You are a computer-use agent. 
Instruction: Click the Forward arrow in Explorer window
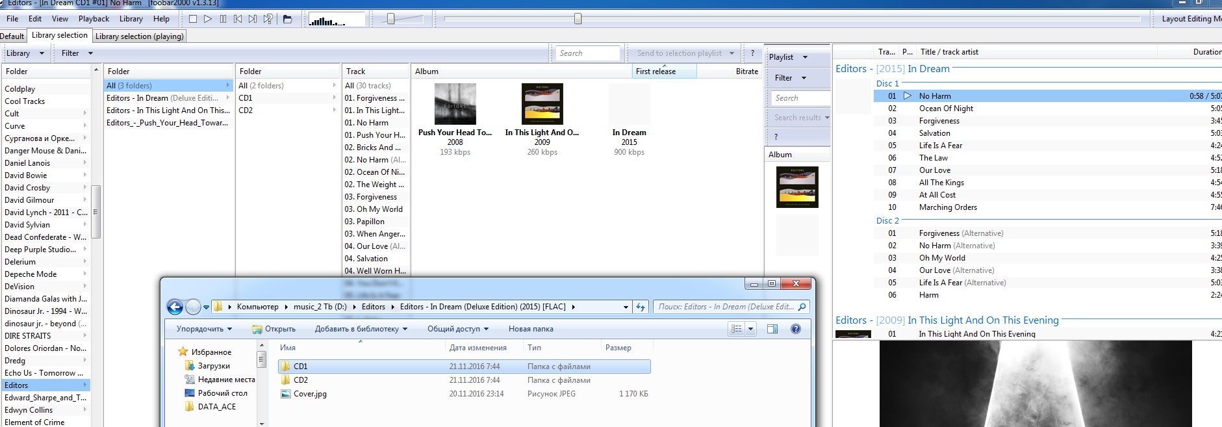pyautogui.click(x=193, y=307)
